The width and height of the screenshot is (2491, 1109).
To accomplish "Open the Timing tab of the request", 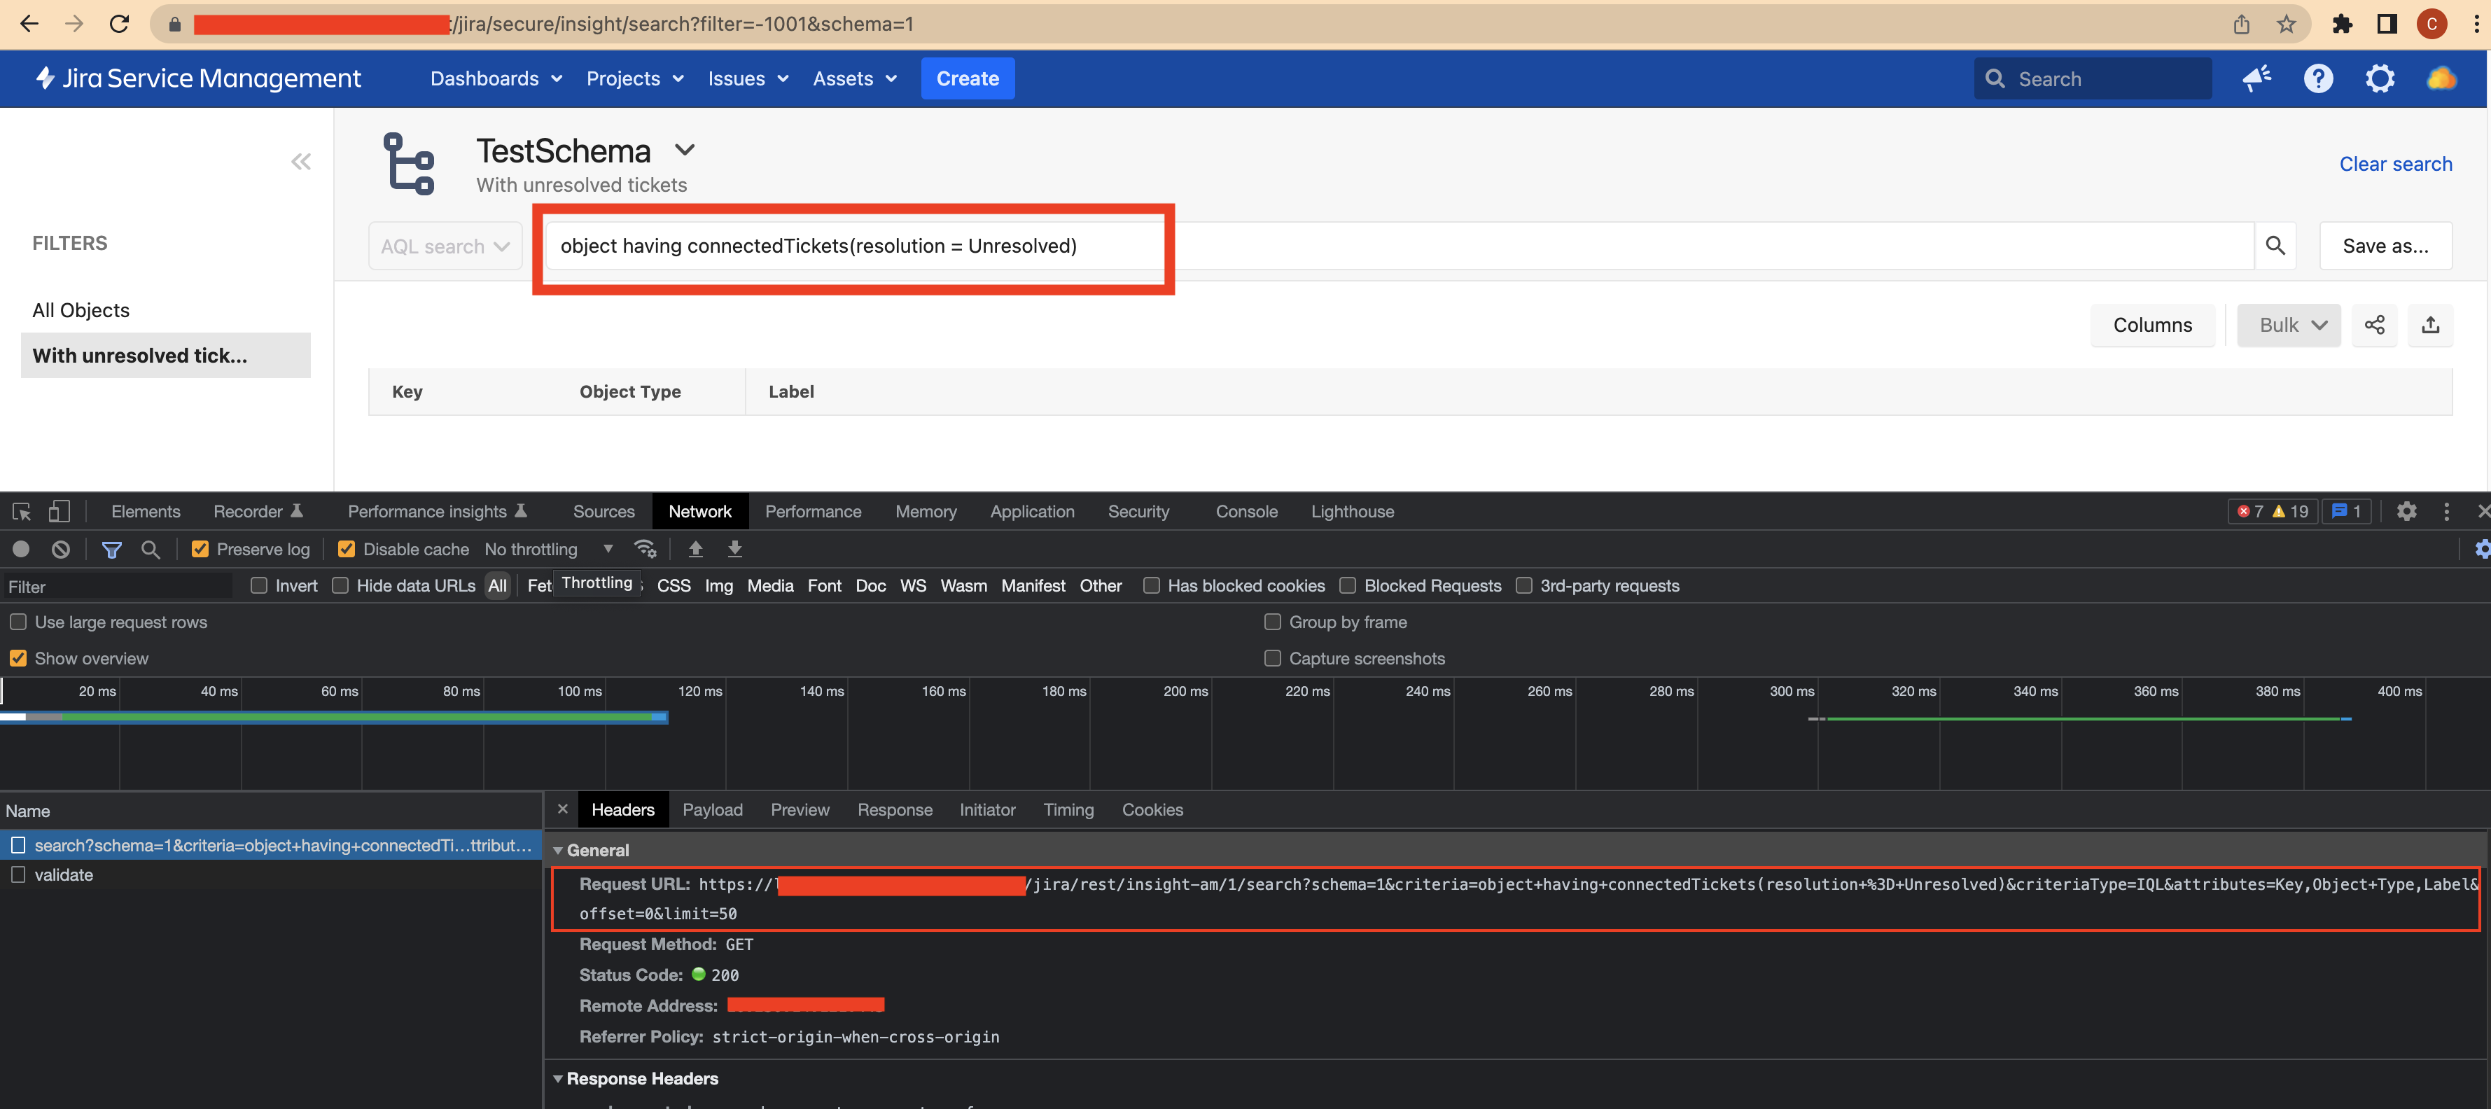I will coord(1068,810).
